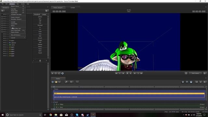Click the play button under viewport
This screenshot has height=117, width=208.
pyautogui.click(x=131, y=73)
